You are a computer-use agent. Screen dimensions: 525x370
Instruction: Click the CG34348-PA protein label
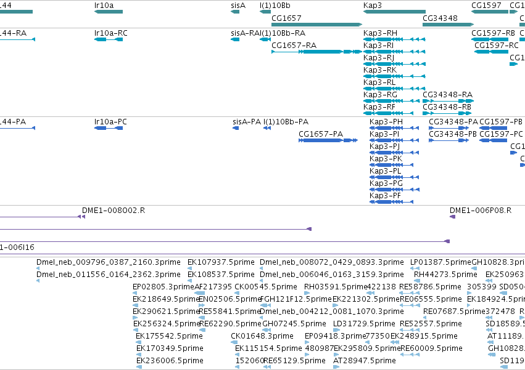coord(453,122)
